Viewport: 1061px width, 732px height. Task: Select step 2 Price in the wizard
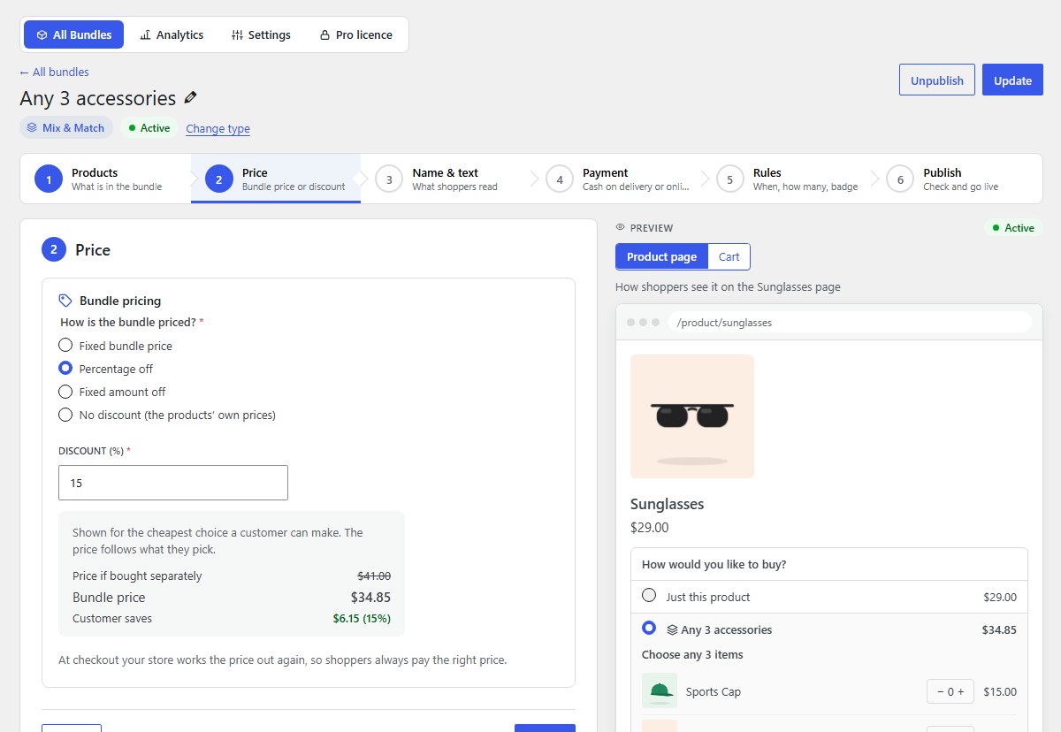click(276, 179)
